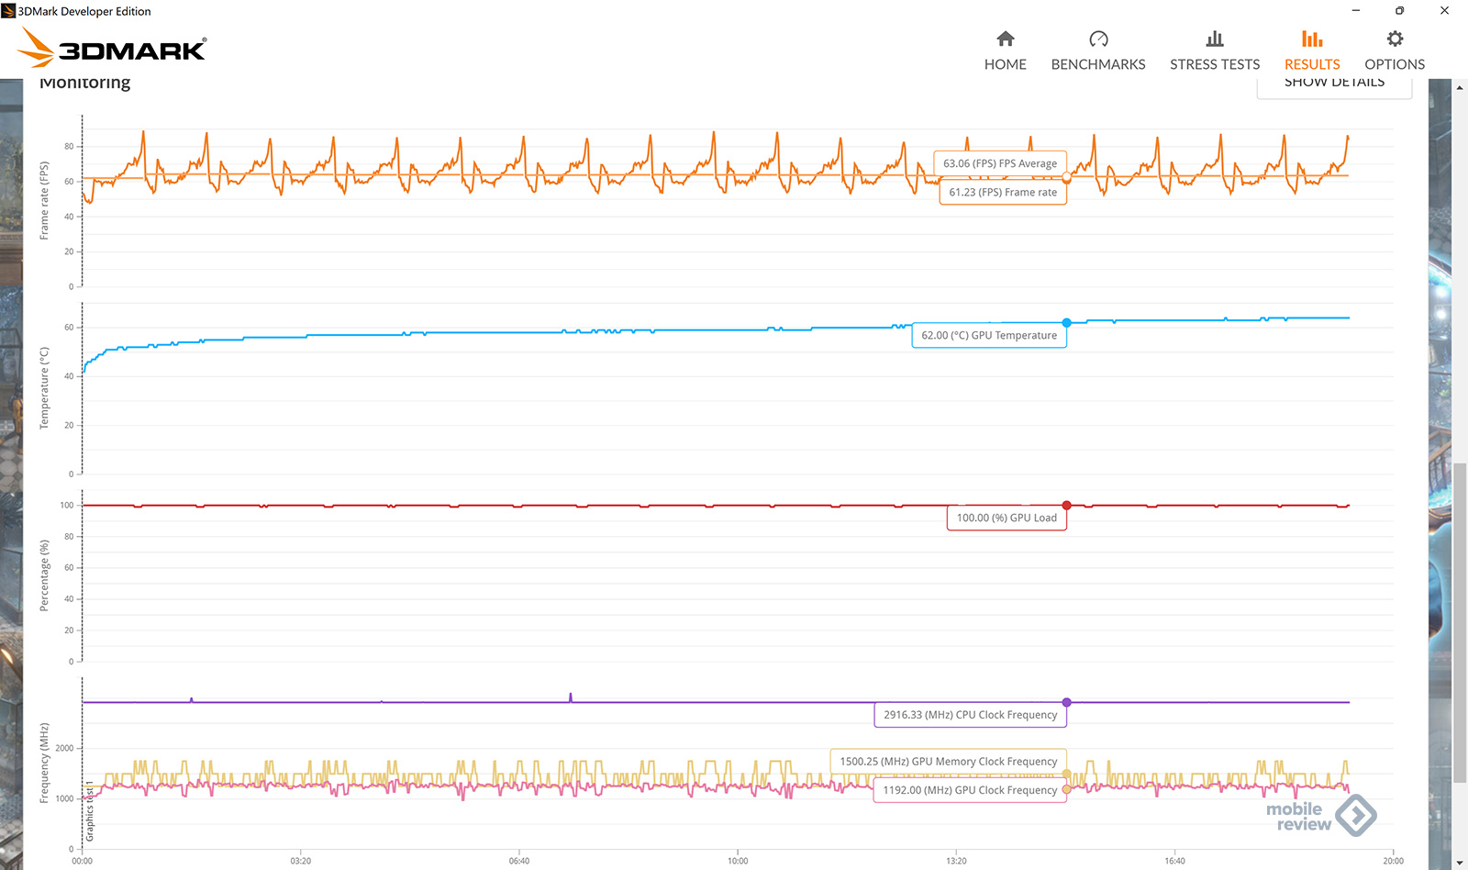Open Stress Tests bar chart icon
This screenshot has height=870, width=1468.
1214,39
